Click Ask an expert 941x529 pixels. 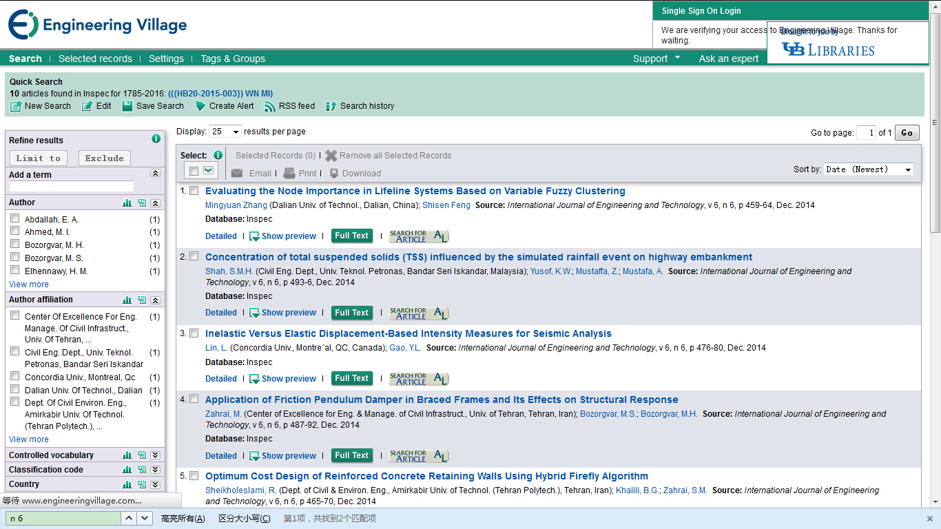[729, 59]
